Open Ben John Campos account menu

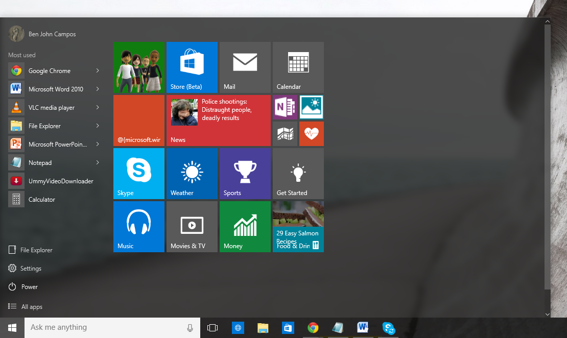pyautogui.click(x=42, y=34)
